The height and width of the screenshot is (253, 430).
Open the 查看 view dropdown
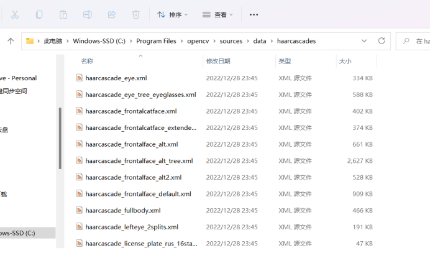[x=217, y=14]
